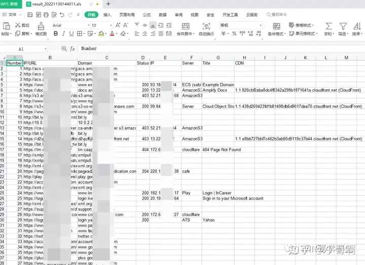Click the Find Command (查找命令) search box

pyautogui.click(x=277, y=14)
